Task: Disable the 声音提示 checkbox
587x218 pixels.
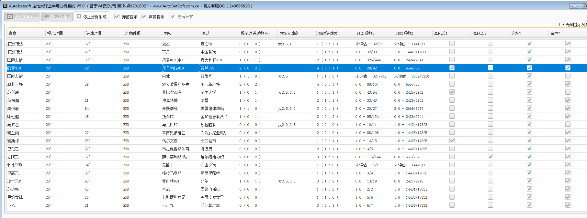Action: tap(144, 16)
